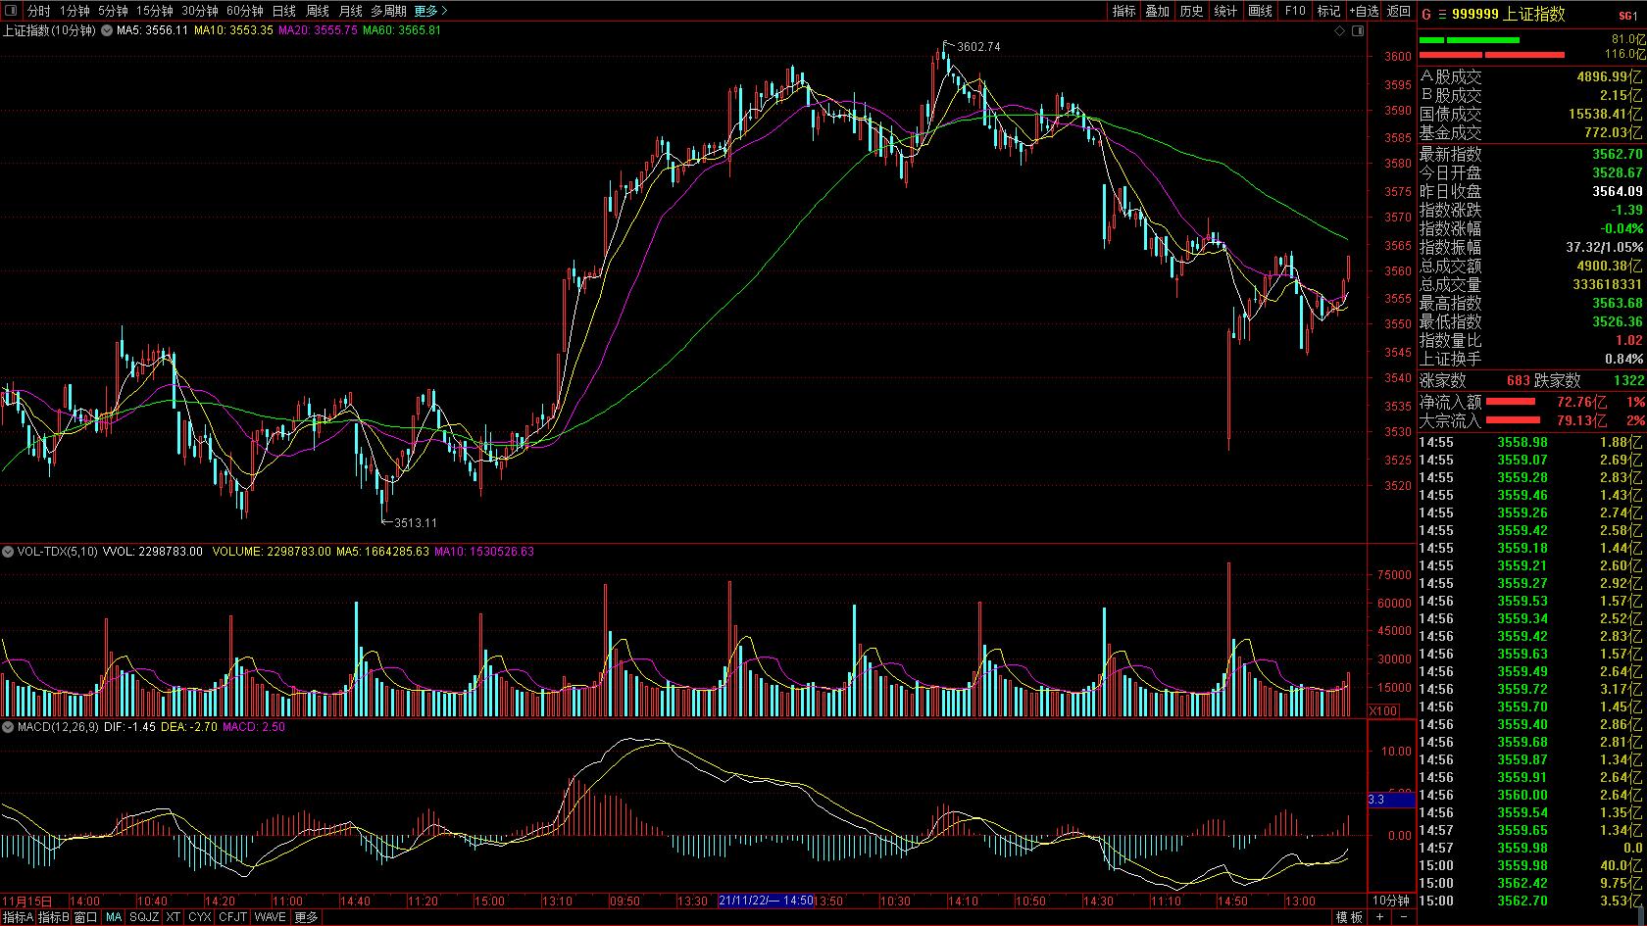The image size is (1647, 926).
Task: Choose the MA indicator tab
Action: coord(115,917)
